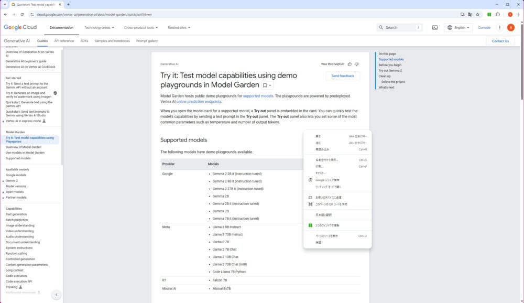Bookmark this page with the star icon
Screen dimensions: 524x303
click(x=477, y=14)
